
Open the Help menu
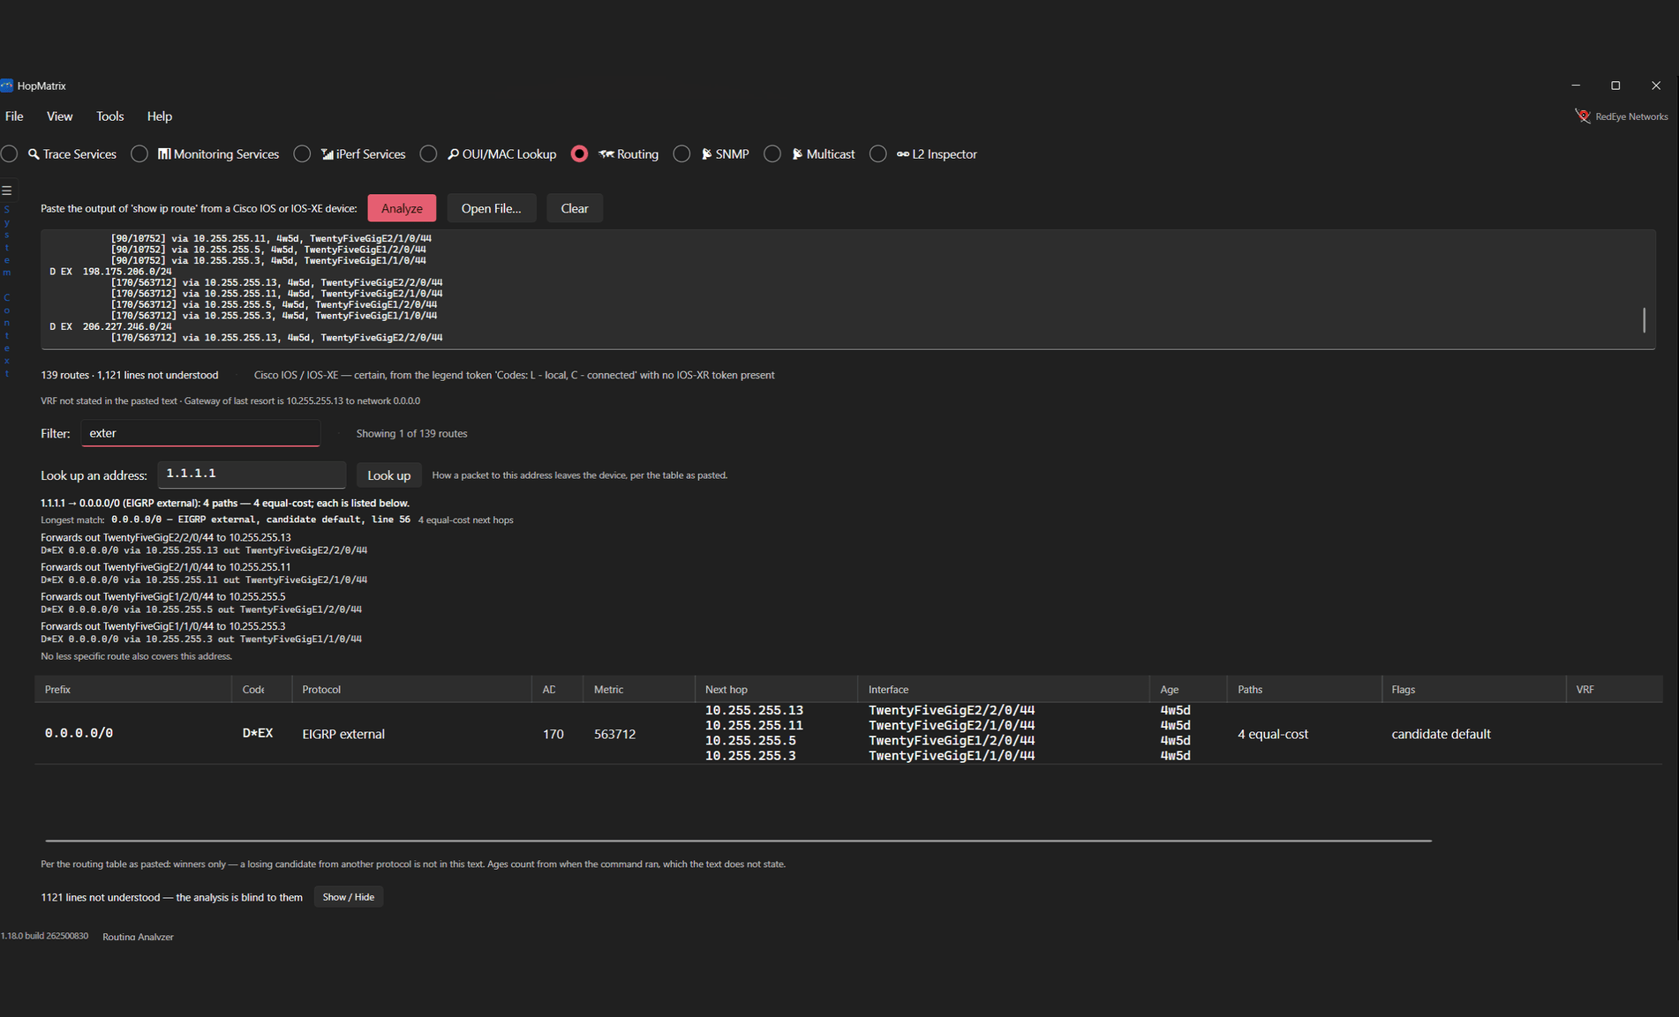[159, 116]
